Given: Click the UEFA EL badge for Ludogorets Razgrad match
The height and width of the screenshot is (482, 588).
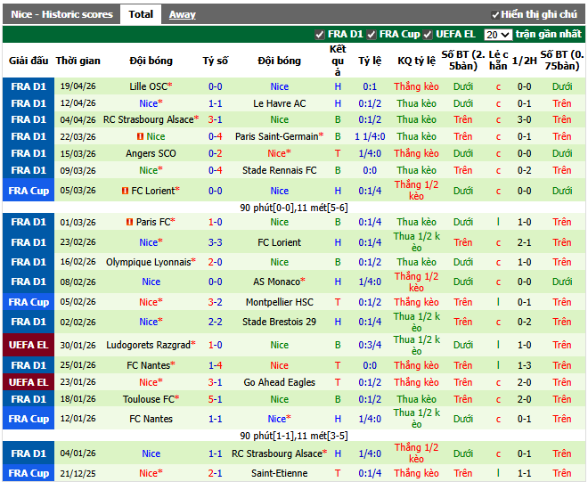Looking at the screenshot, I should pos(28,345).
